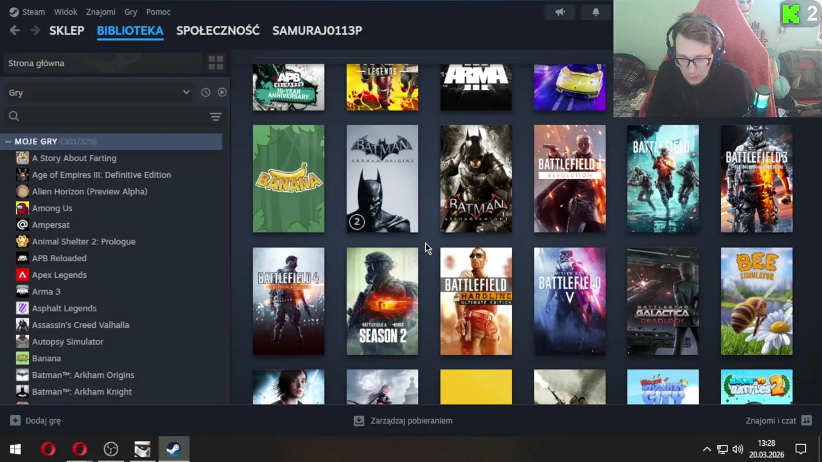Open Zarządzaj pobieraniem downloads manager
This screenshot has width=822, height=462.
click(x=403, y=420)
